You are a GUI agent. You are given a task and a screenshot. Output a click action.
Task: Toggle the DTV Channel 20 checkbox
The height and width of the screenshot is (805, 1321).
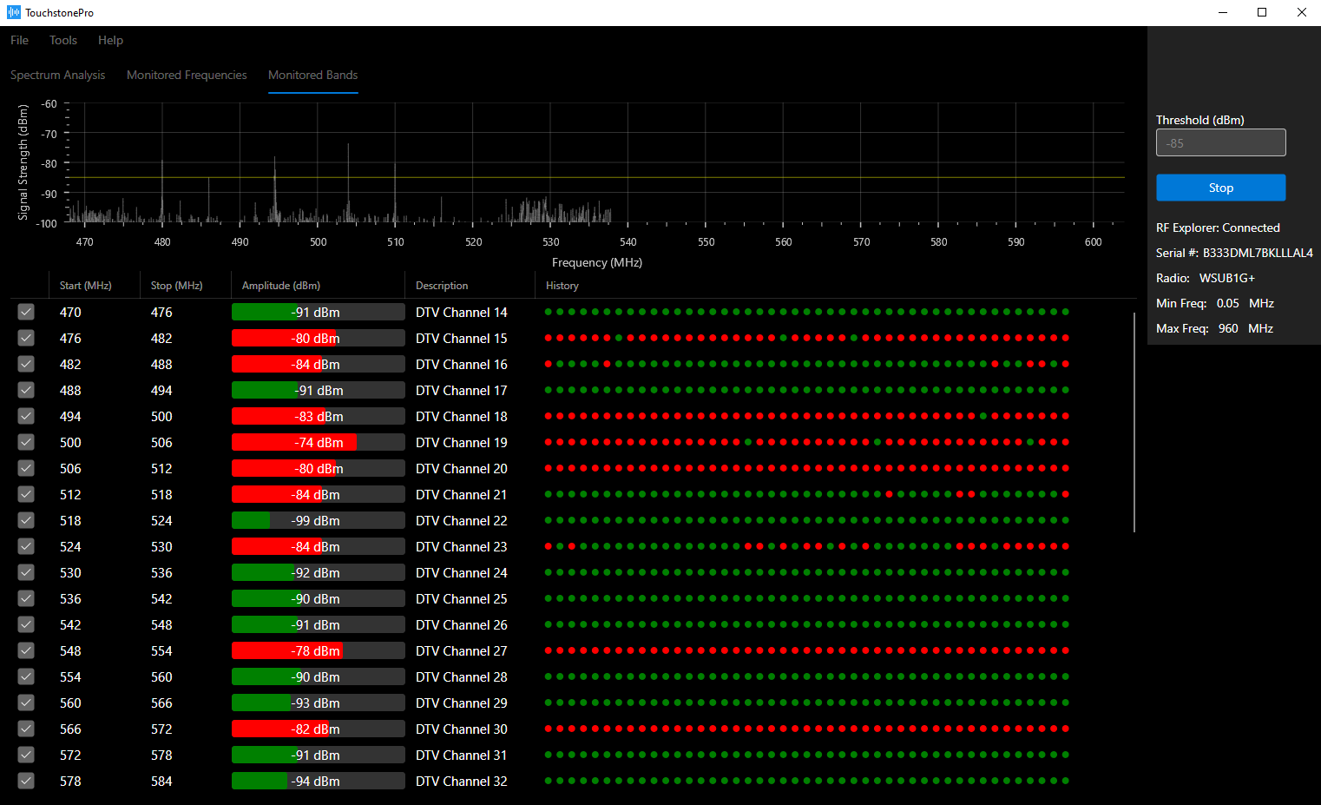click(x=26, y=468)
